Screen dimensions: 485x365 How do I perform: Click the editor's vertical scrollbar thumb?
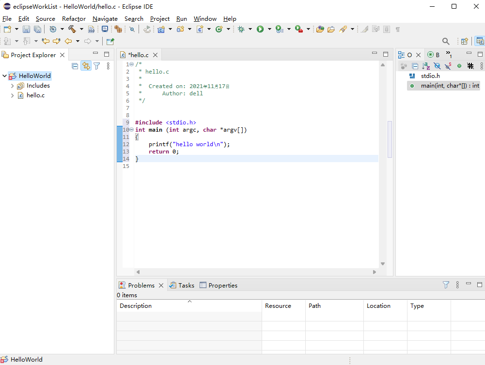(x=390, y=139)
